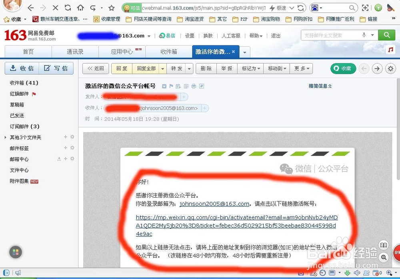Click the WeChat activation URL link

tap(236, 225)
